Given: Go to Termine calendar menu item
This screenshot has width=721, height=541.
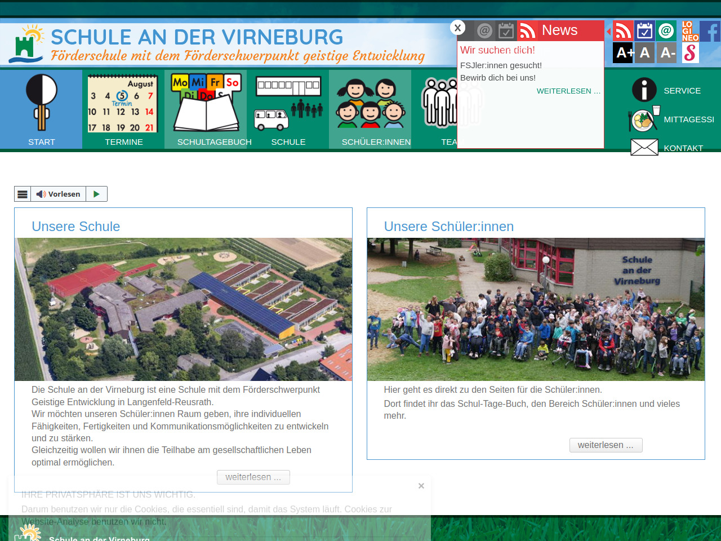Looking at the screenshot, I should click(x=123, y=110).
